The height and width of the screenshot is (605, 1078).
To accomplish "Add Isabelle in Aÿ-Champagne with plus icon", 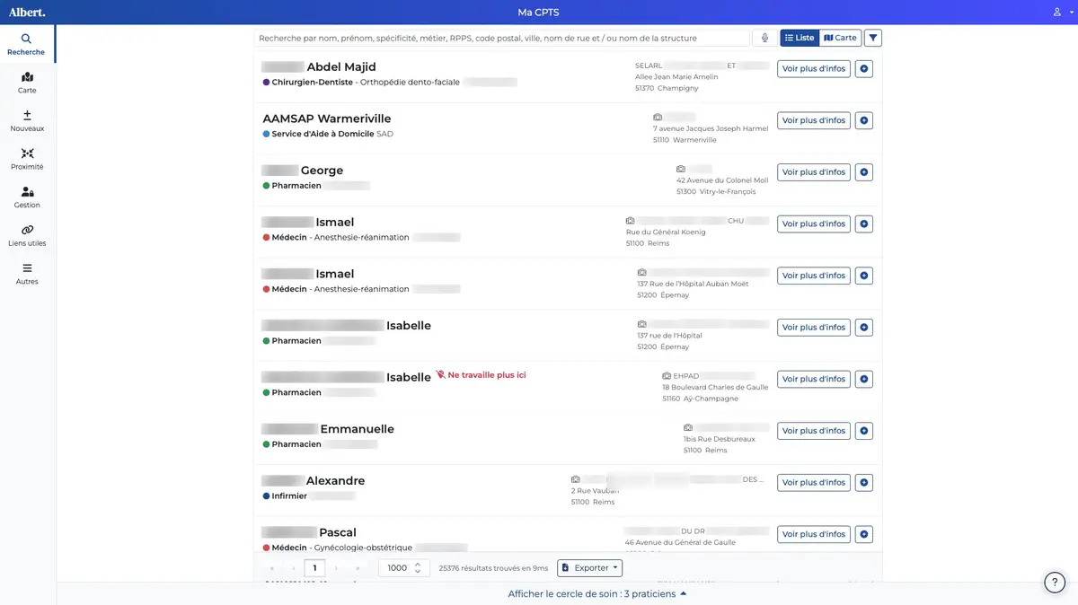I will 863,379.
